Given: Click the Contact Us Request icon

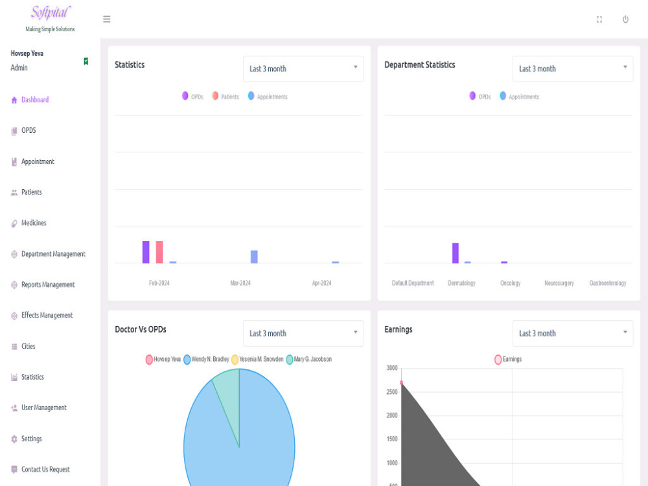Looking at the screenshot, I should pyautogui.click(x=14, y=469).
